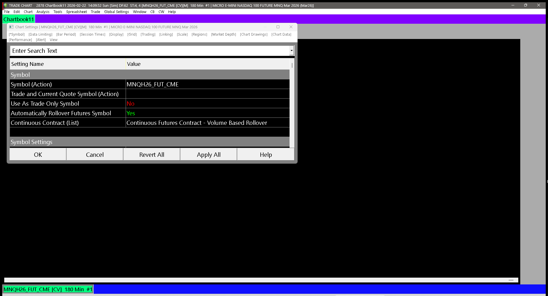548x296 pixels.
Task: Switch to the [Performance] tab
Action: [x=20, y=40]
